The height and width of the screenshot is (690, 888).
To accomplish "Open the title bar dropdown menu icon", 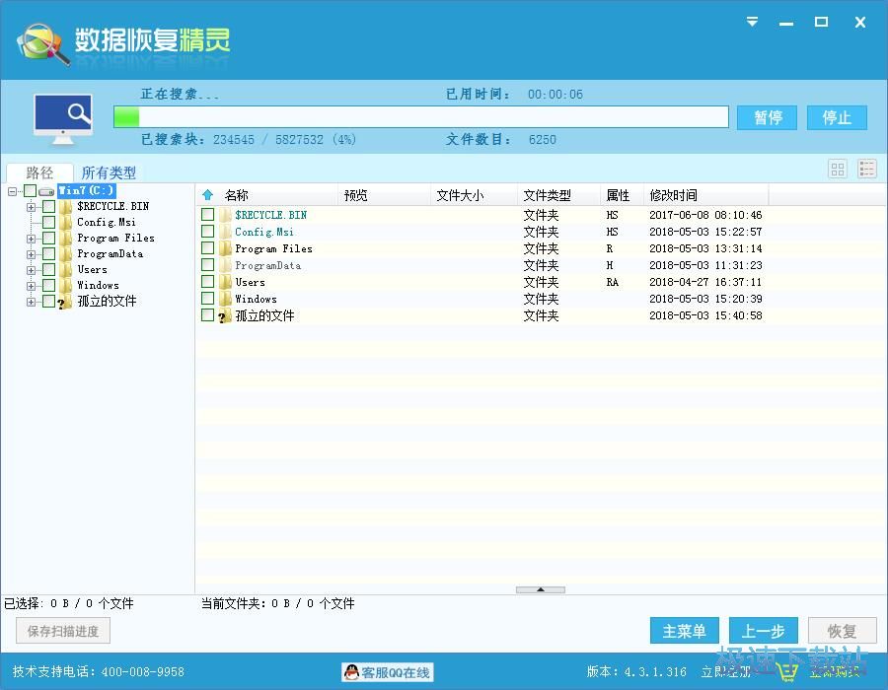I will [x=753, y=22].
